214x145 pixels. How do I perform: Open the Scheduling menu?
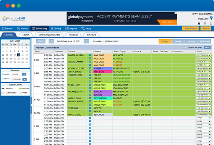pyautogui.click(x=39, y=29)
